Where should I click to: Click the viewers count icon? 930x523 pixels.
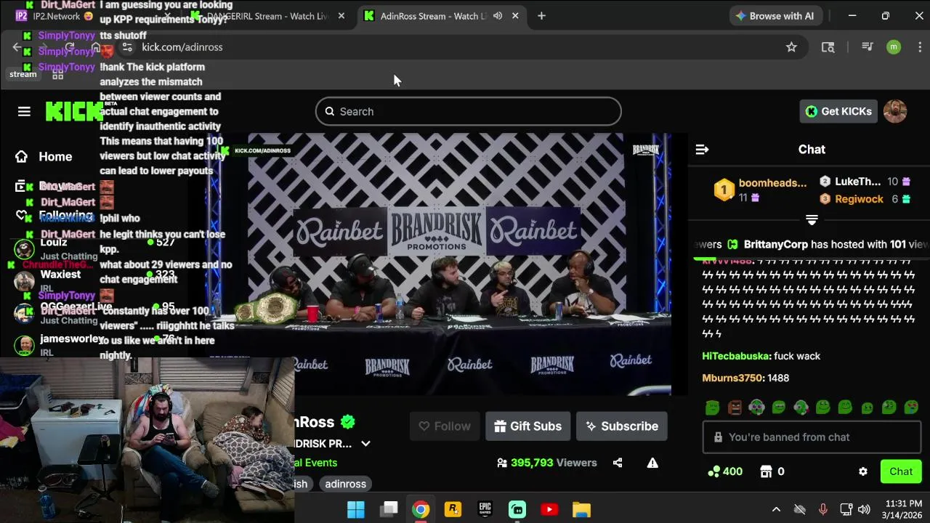501,463
